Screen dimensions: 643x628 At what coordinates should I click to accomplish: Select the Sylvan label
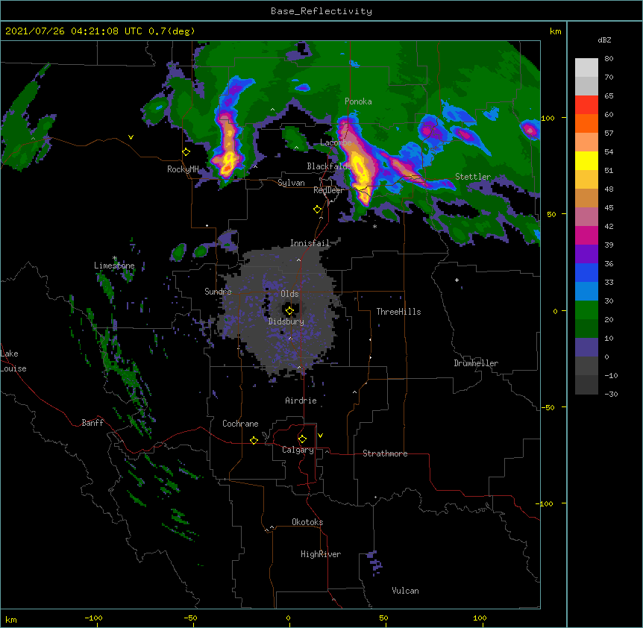tap(291, 183)
